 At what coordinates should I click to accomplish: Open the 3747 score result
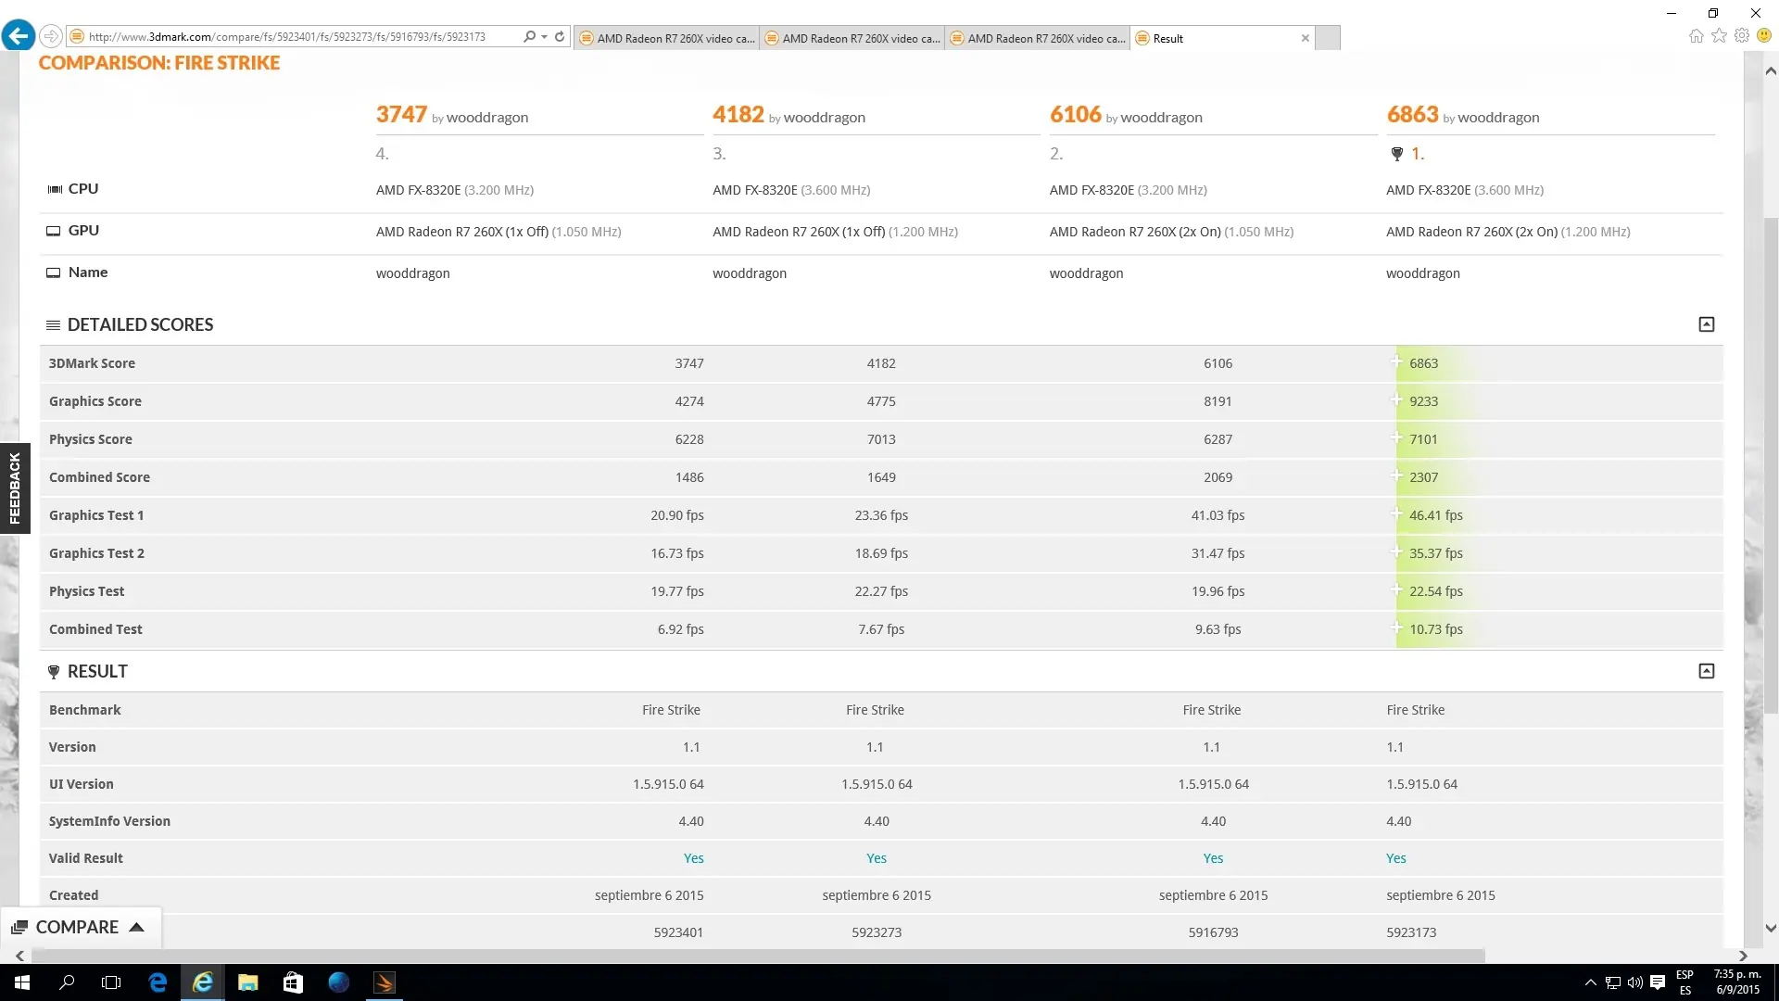click(x=401, y=115)
